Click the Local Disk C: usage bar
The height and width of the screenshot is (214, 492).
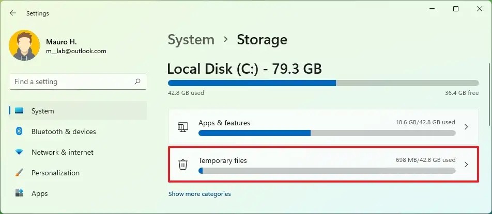click(323, 83)
